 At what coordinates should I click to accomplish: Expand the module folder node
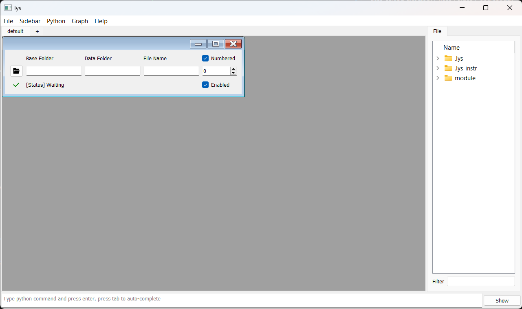point(438,78)
